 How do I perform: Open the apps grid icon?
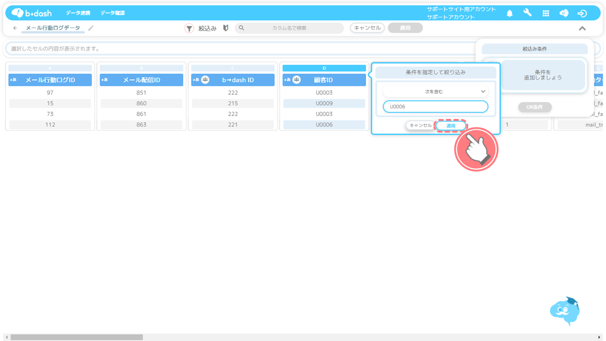coord(546,13)
